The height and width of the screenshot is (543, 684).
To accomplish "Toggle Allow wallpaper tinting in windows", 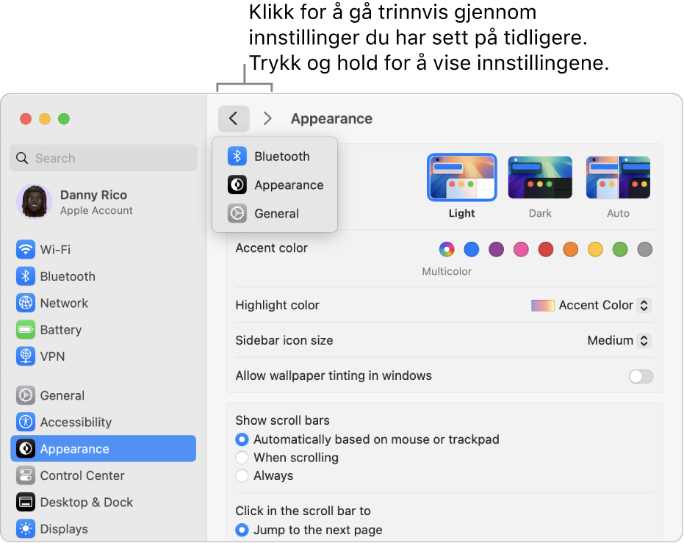I will tap(641, 376).
